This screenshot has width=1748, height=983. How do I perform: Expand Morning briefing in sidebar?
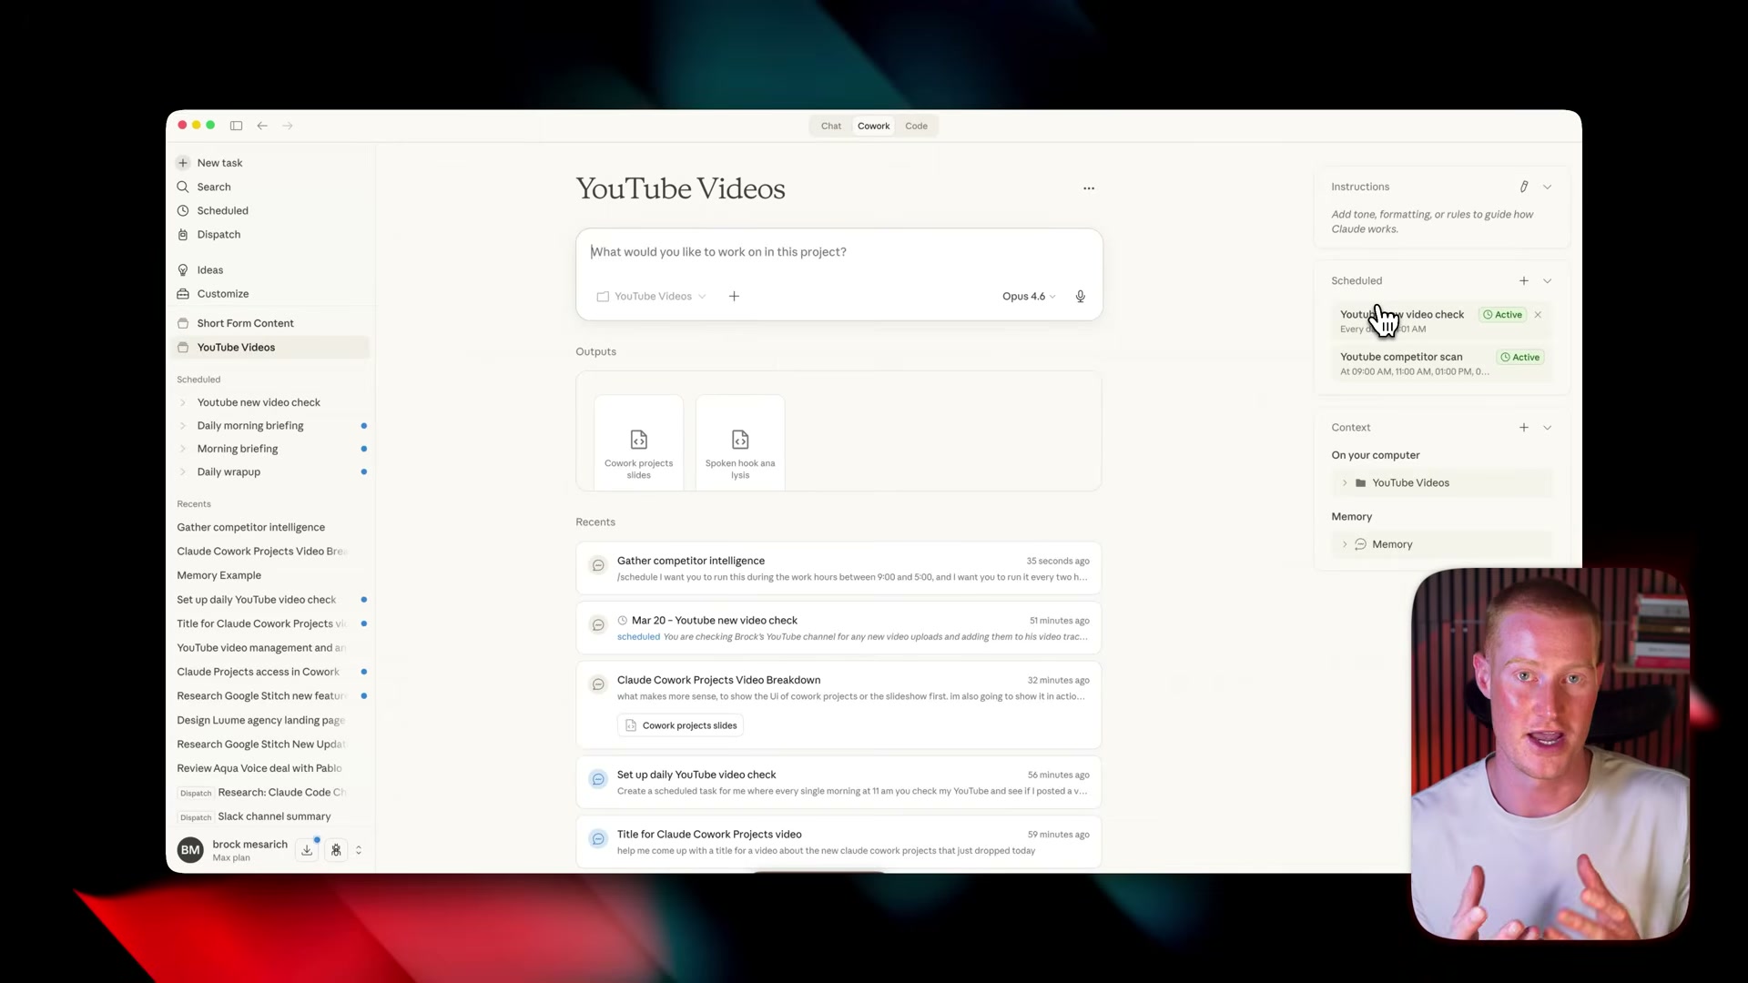coord(183,449)
